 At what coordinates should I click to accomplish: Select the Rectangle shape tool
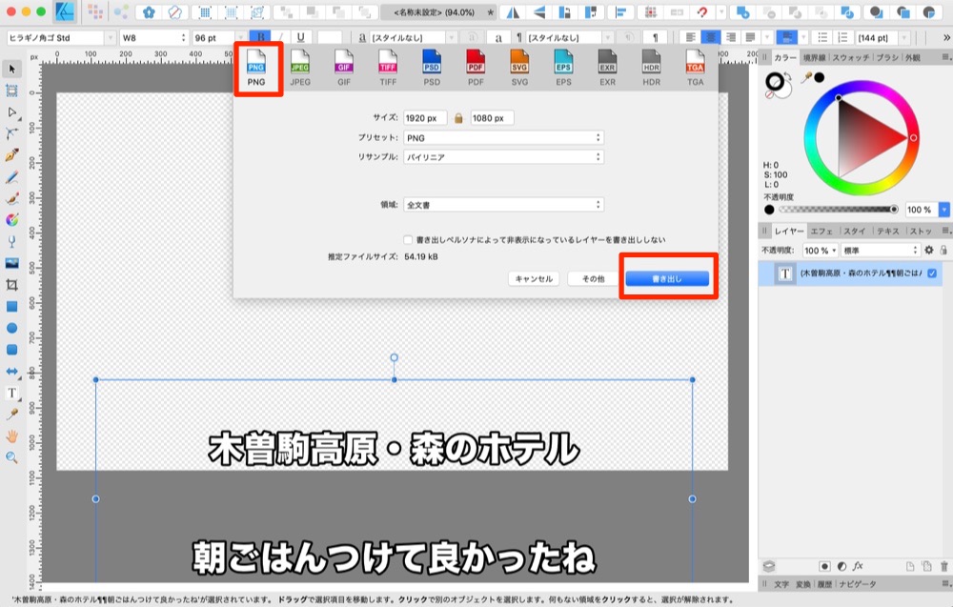coord(12,306)
